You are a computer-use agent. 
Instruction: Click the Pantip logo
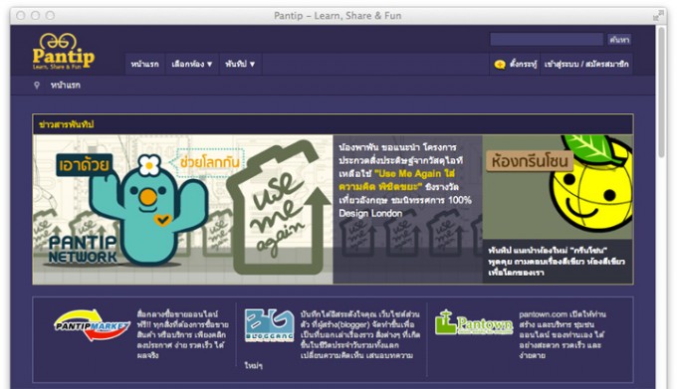pyautogui.click(x=64, y=52)
